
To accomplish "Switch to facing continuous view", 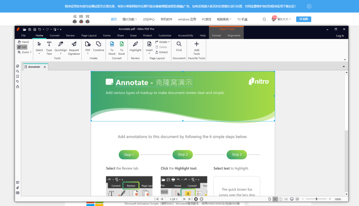I will (x=286, y=199).
